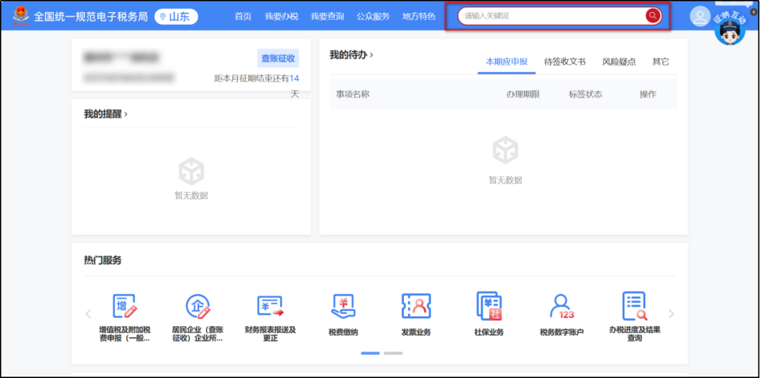Expand 我的待办 section arrow
This screenshot has width=760, height=378.
point(372,55)
